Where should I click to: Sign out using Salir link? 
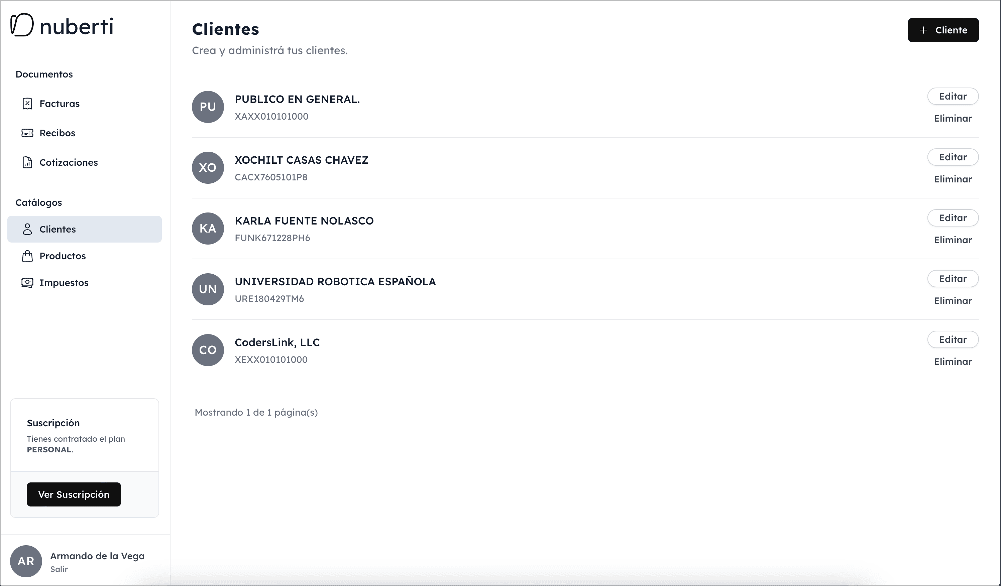[x=59, y=569]
